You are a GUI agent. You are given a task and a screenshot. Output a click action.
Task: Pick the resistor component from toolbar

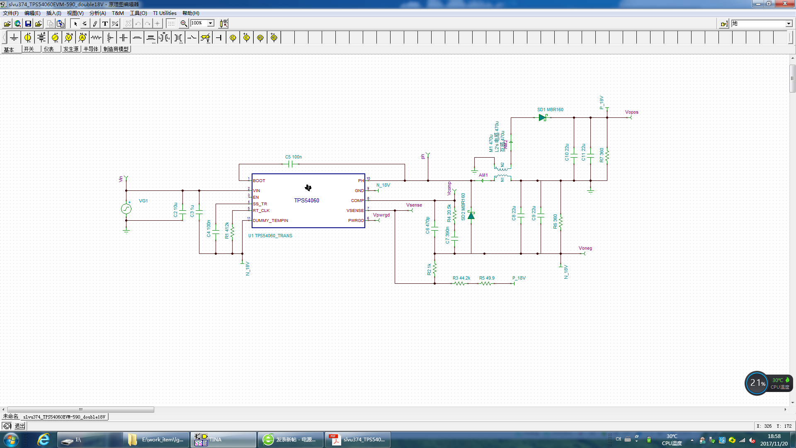pyautogui.click(x=96, y=38)
